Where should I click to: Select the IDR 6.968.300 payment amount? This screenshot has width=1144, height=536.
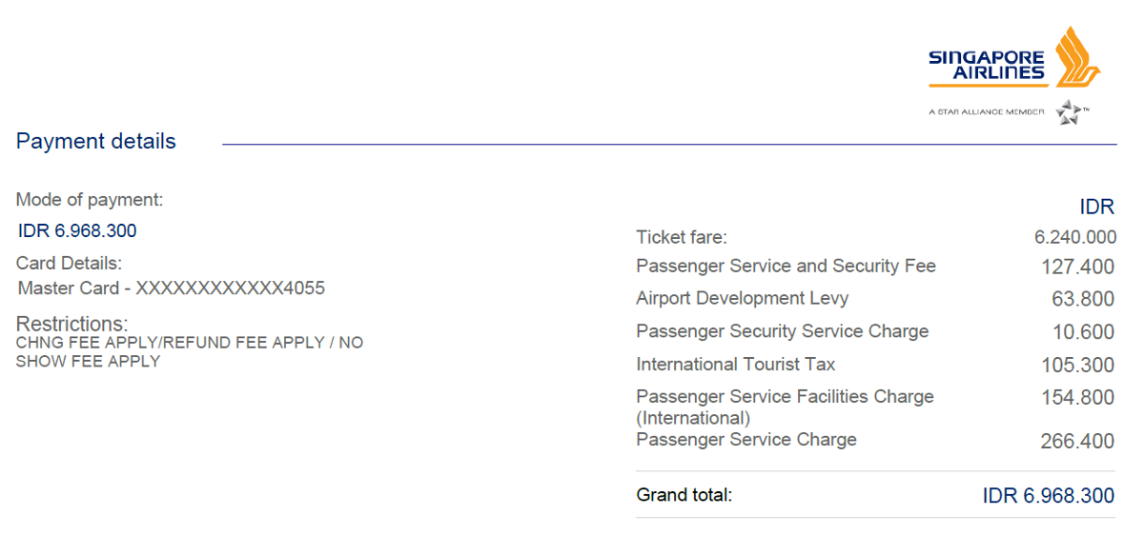coord(77,231)
